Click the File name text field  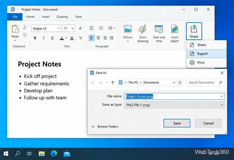click(174, 96)
